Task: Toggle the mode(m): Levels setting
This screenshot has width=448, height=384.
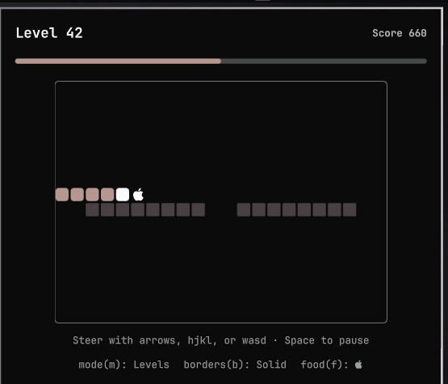Action: point(124,365)
